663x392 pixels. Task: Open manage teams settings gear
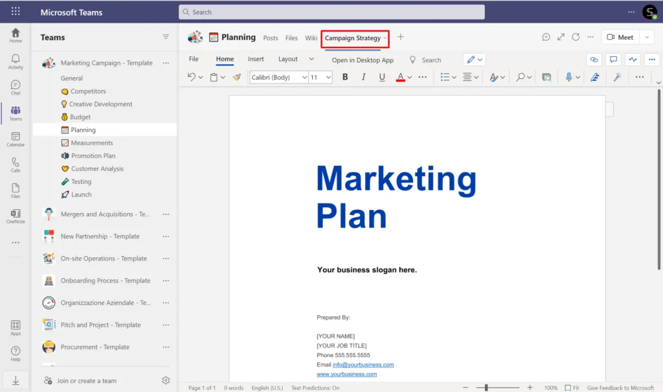[166, 380]
